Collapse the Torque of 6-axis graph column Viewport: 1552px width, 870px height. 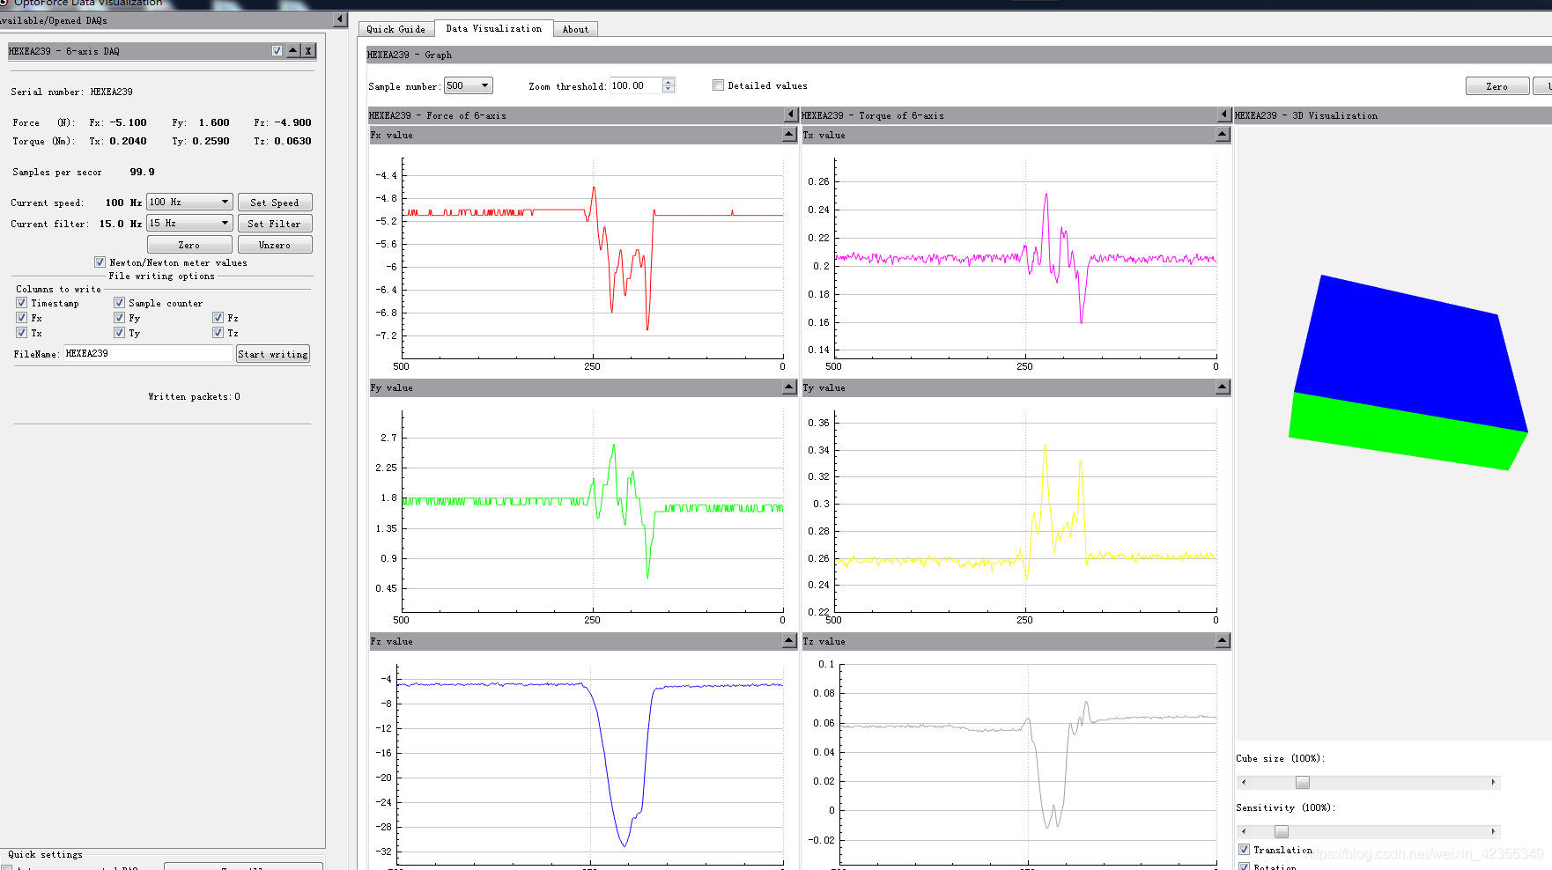pyautogui.click(x=1223, y=115)
